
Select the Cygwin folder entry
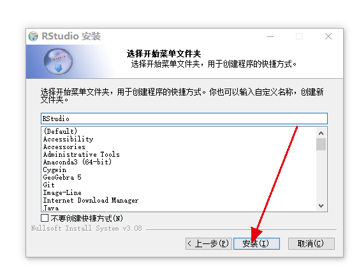click(55, 169)
